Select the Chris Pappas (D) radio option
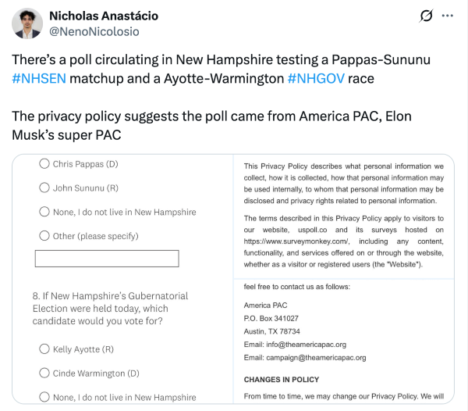This screenshot has height=411, width=468. click(44, 164)
